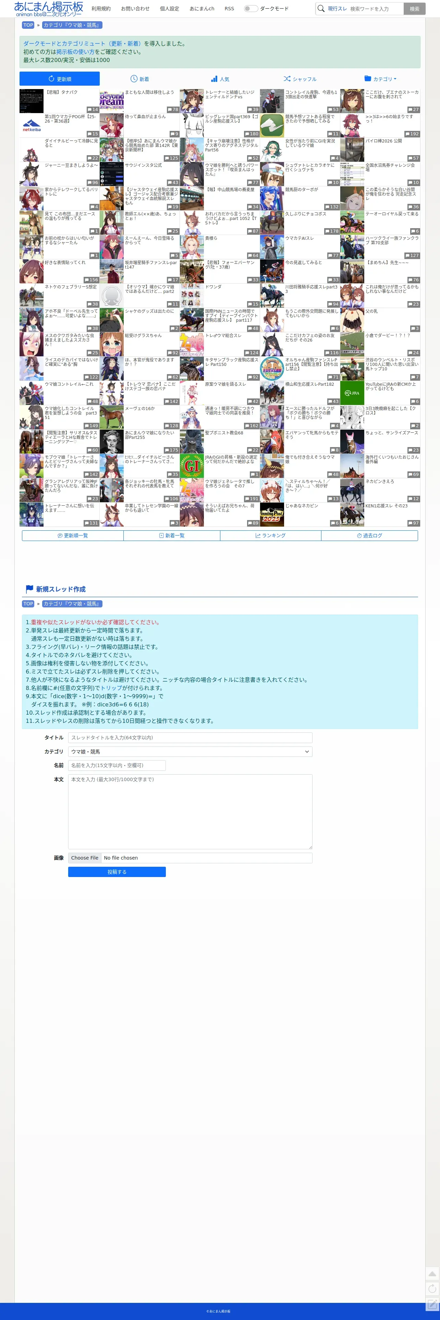Click netkeiba logo thumbnail

click(31, 125)
